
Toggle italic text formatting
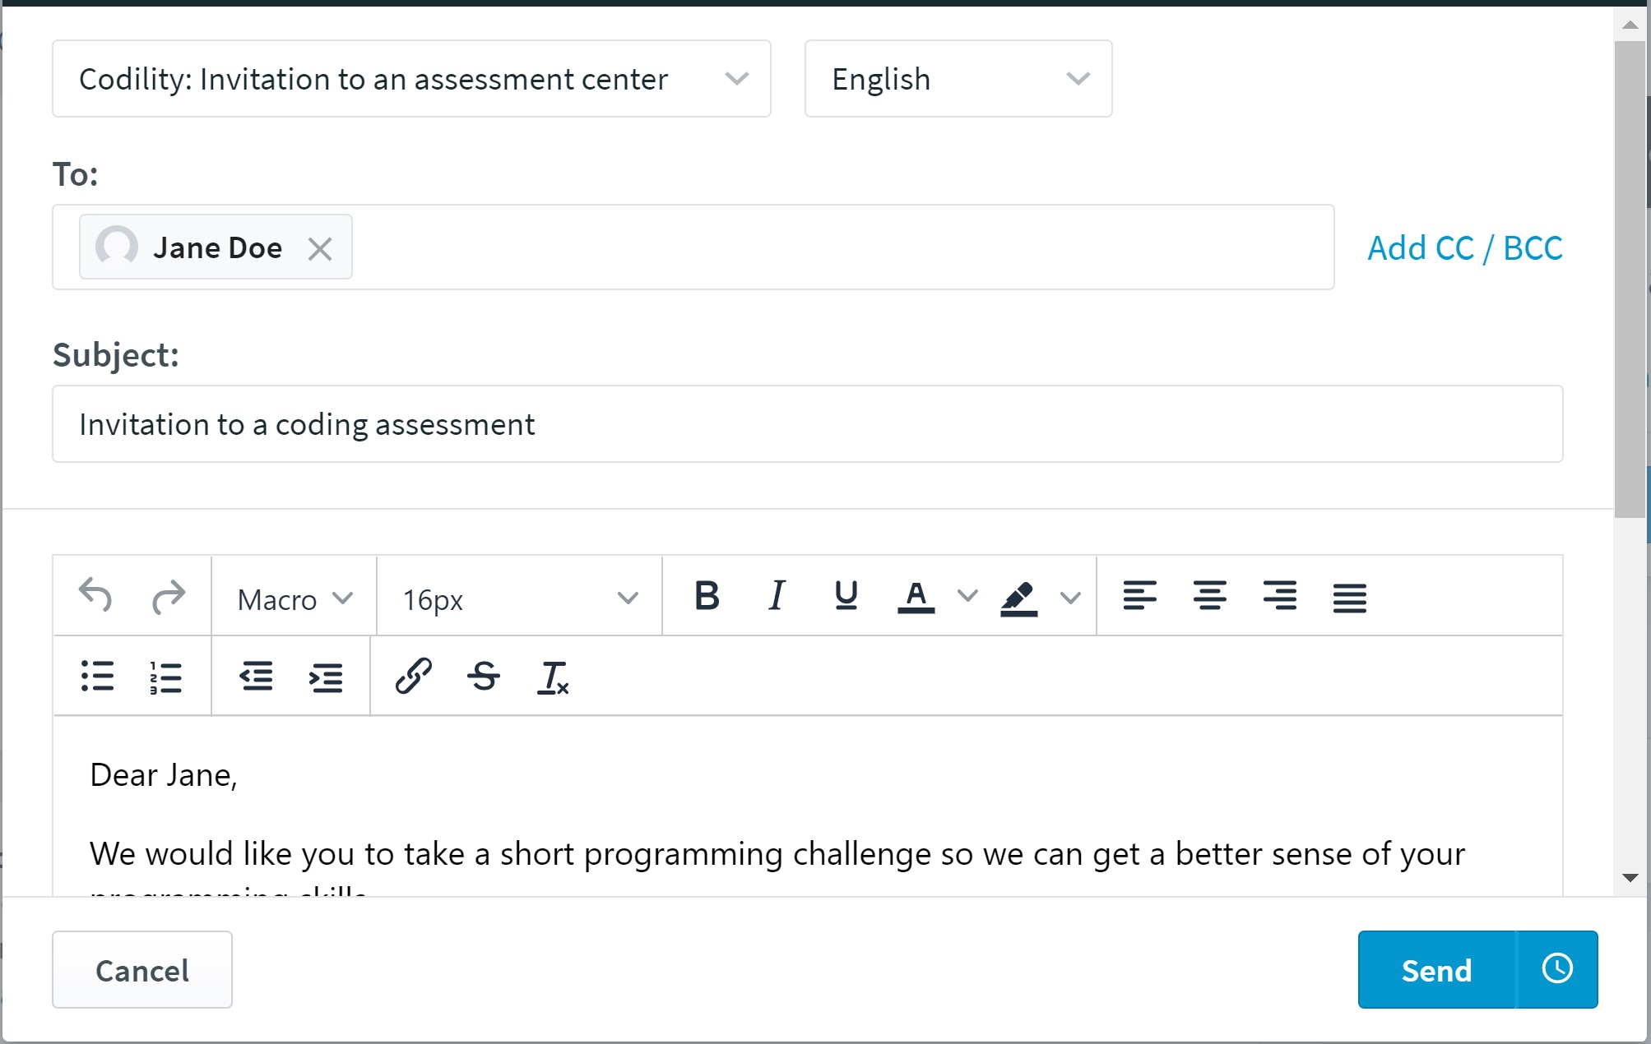tap(777, 596)
